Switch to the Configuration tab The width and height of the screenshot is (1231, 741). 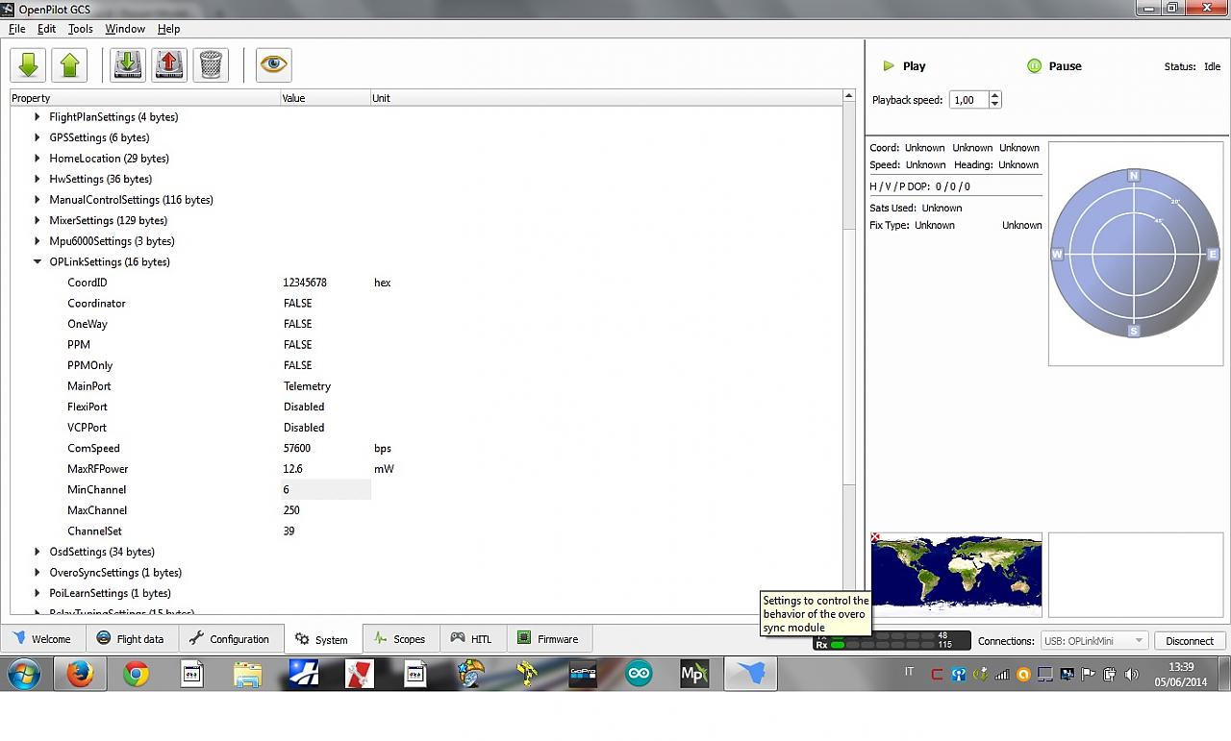(229, 639)
